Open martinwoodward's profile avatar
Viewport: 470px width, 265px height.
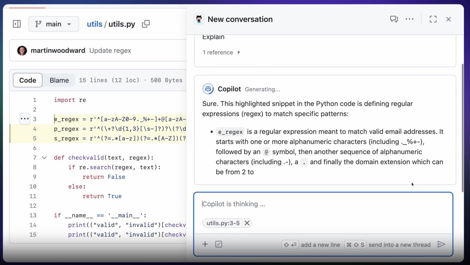[x=22, y=51]
